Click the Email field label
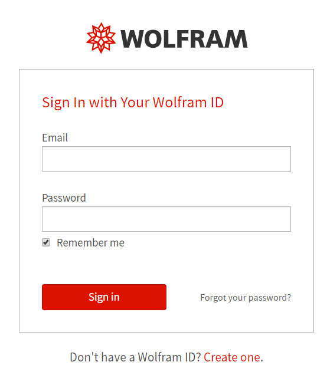Image resolution: width=327 pixels, height=375 pixels. [x=55, y=138]
